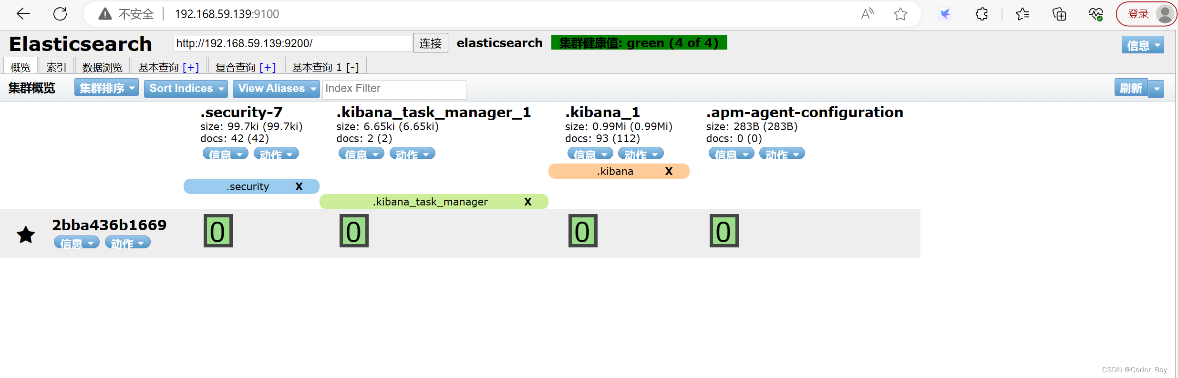Click shard 0 box of .security-7
Viewport: 1178px width, 378px height.
point(218,231)
